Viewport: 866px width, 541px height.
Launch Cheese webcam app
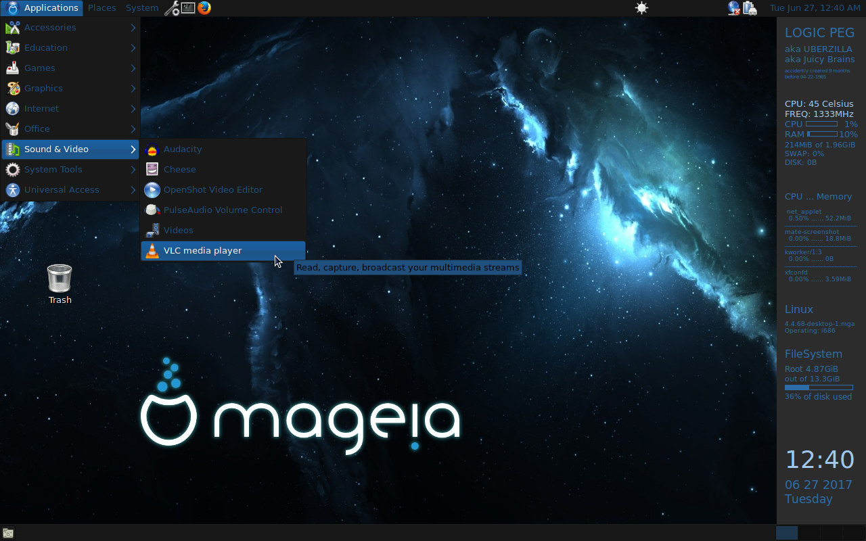coord(223,170)
